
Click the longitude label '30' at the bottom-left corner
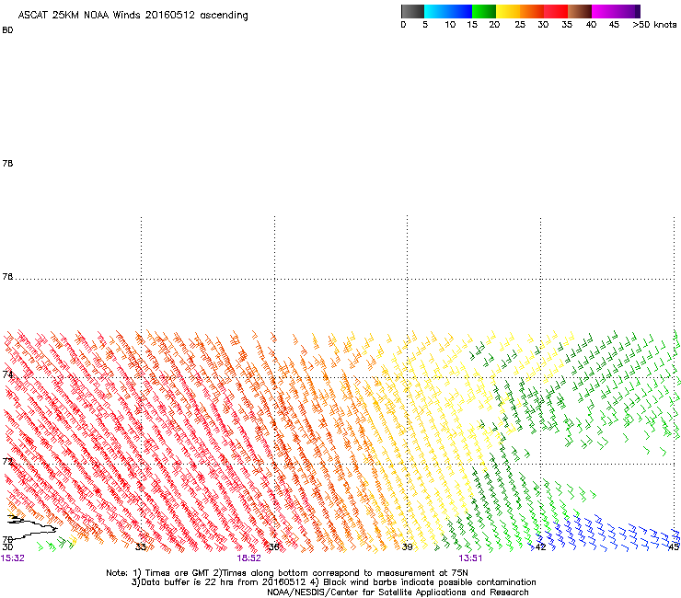pos(7,546)
